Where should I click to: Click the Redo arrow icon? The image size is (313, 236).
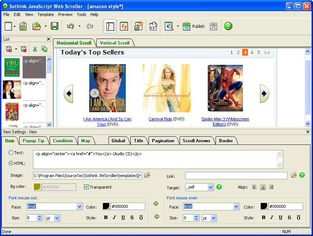90,26
